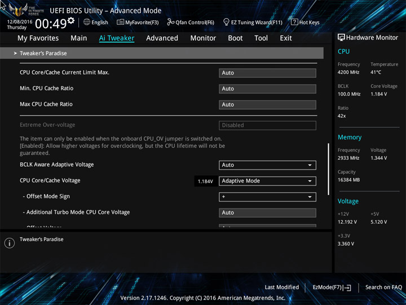Screen dimensions: 406x305
Task: Open the Offset Mode Sign dropdown
Action: tap(267, 197)
